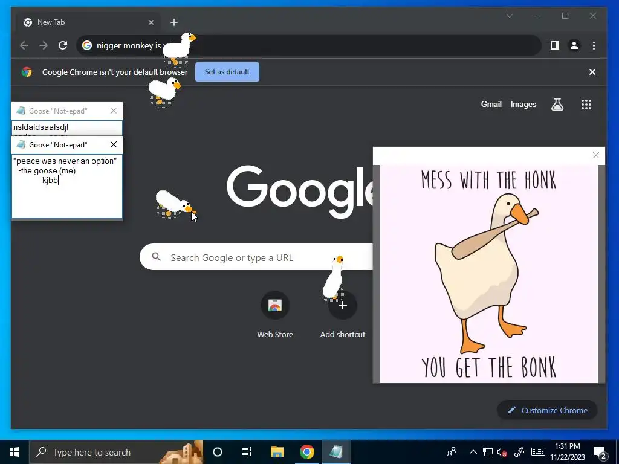
Task: Click the muted volume tray icon
Action: point(502,452)
